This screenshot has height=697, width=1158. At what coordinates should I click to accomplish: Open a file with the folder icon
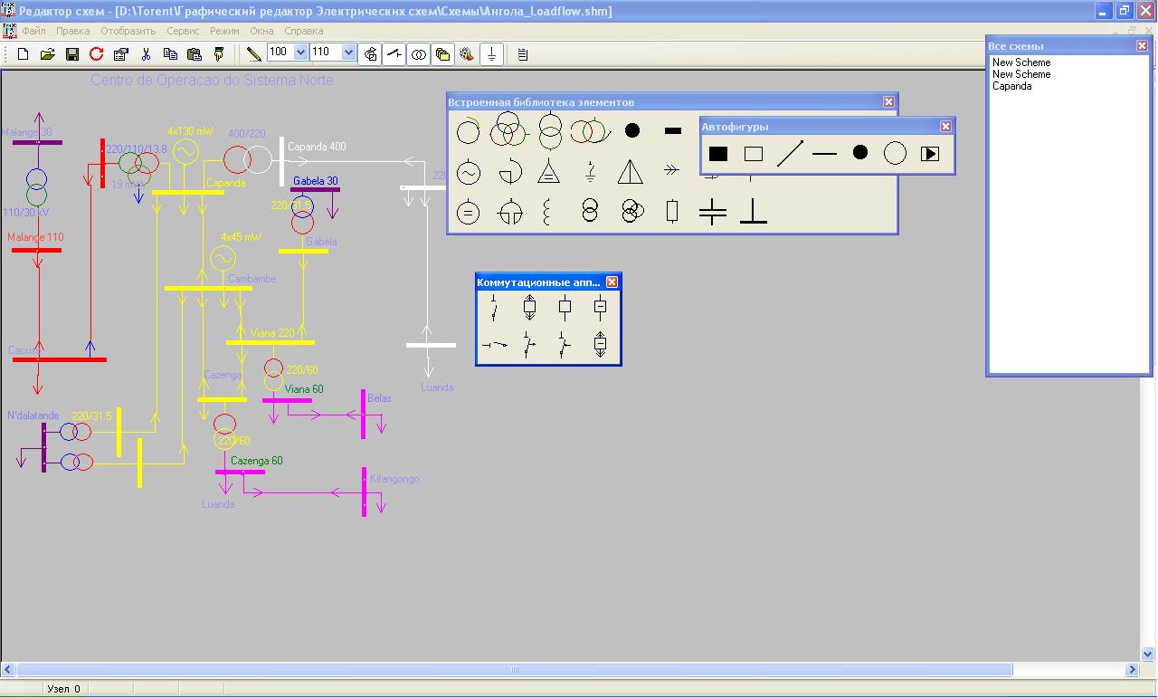[48, 54]
